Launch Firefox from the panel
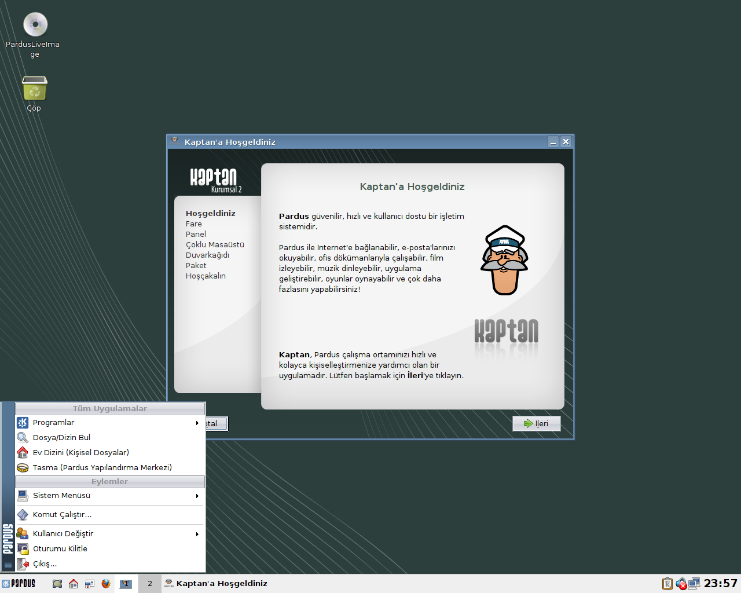 pyautogui.click(x=106, y=584)
